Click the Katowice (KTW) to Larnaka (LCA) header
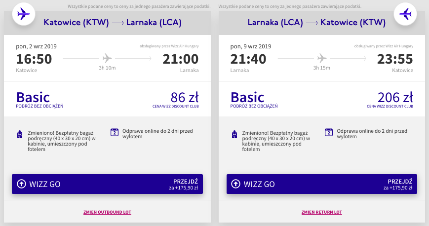 point(113,22)
